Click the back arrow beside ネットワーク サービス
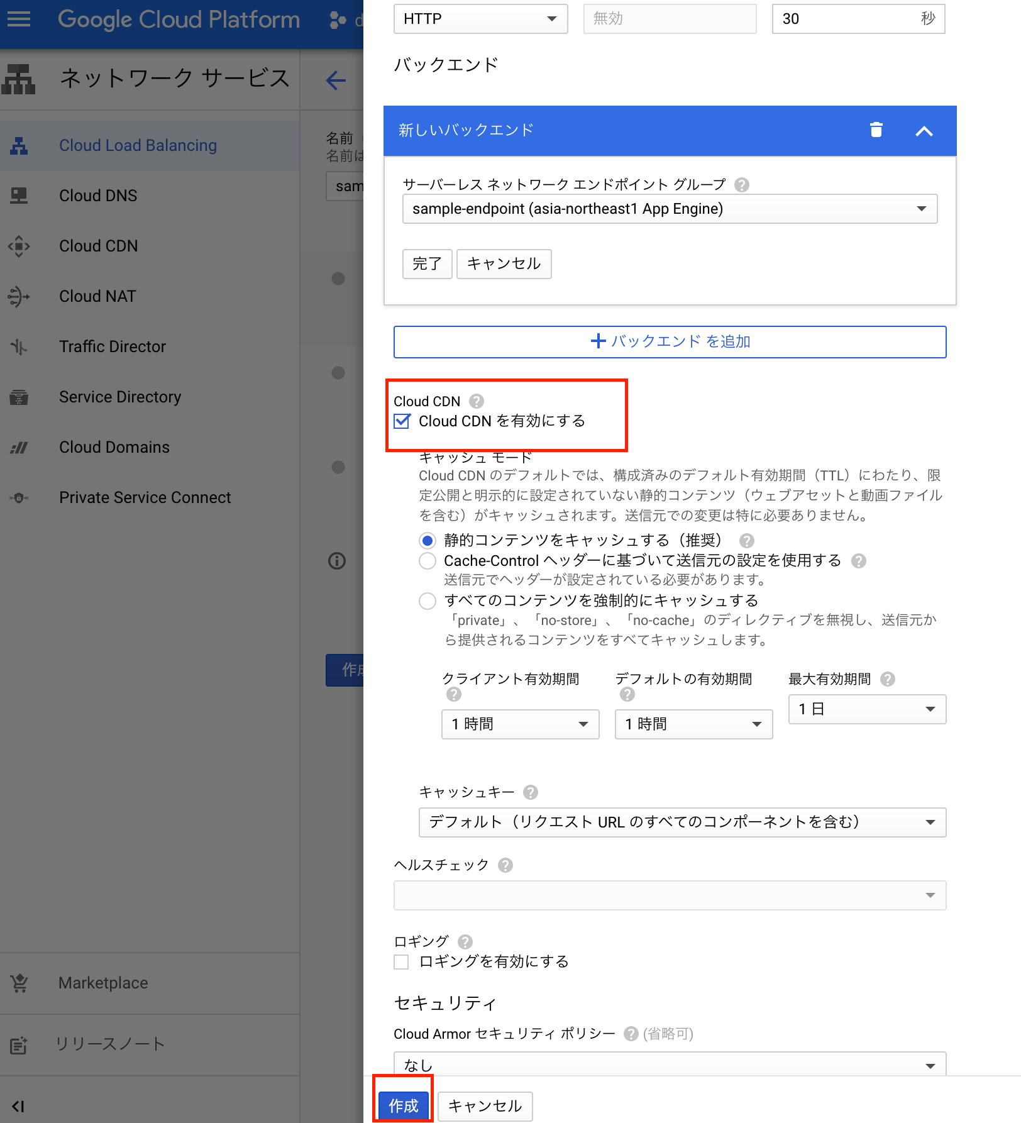Image resolution: width=1021 pixels, height=1123 pixels. click(x=336, y=80)
